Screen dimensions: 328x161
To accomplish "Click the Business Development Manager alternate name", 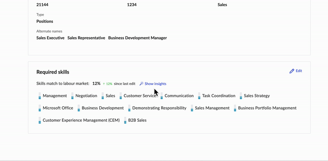I will [x=137, y=38].
